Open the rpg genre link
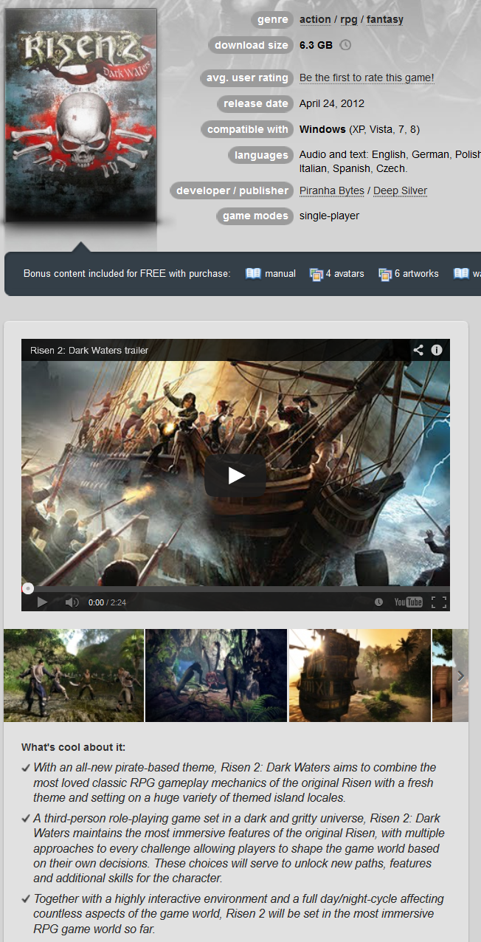481x942 pixels. point(349,19)
